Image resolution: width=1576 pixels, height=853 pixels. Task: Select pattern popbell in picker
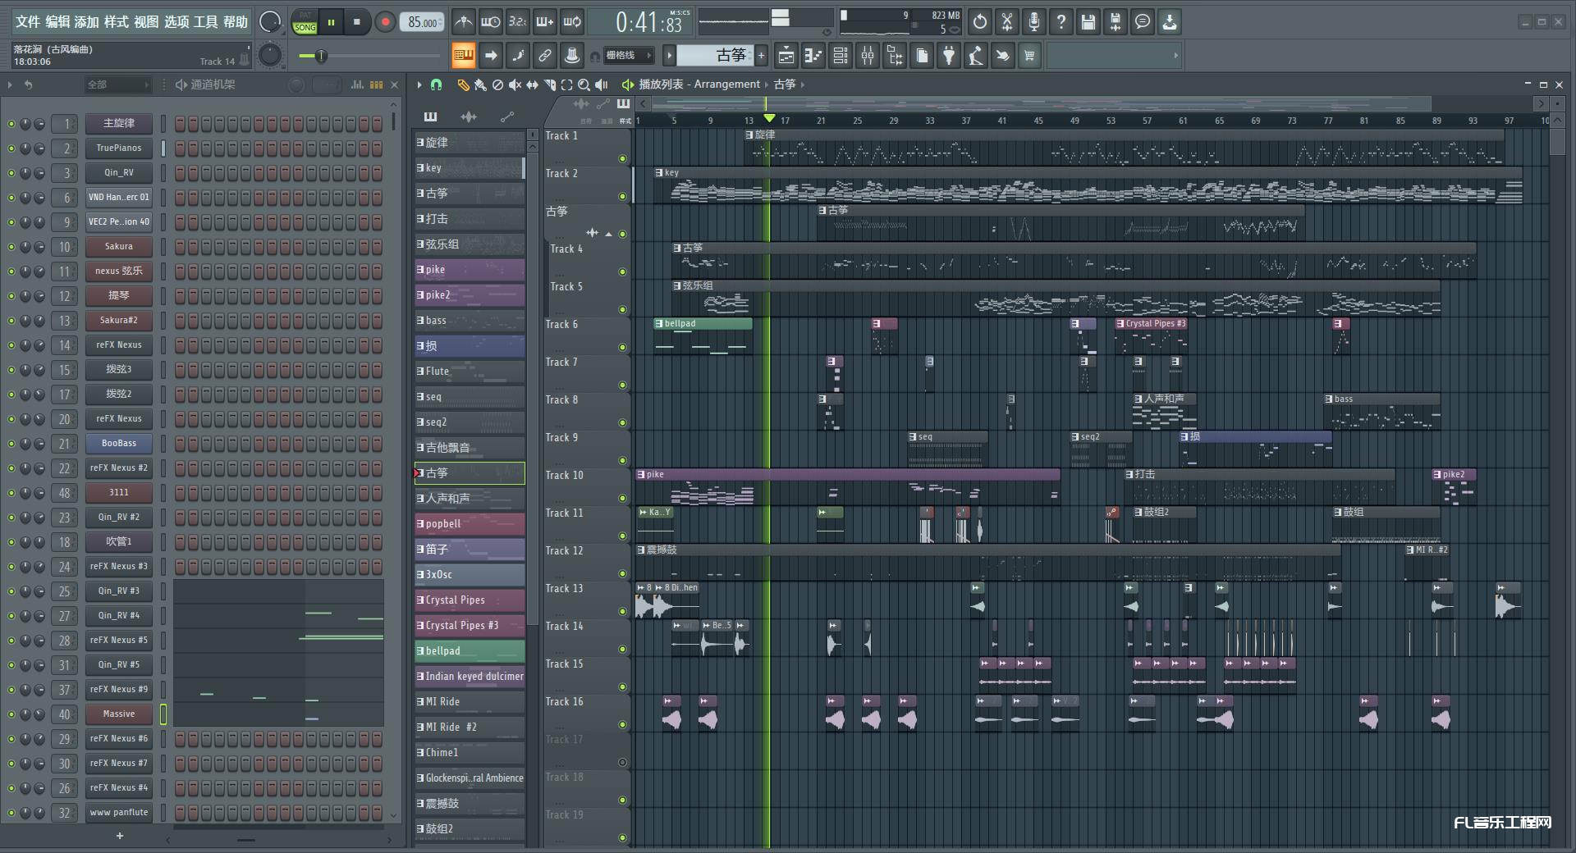coord(470,523)
